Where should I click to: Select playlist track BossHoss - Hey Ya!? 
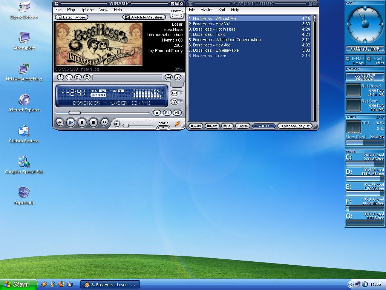click(250, 24)
